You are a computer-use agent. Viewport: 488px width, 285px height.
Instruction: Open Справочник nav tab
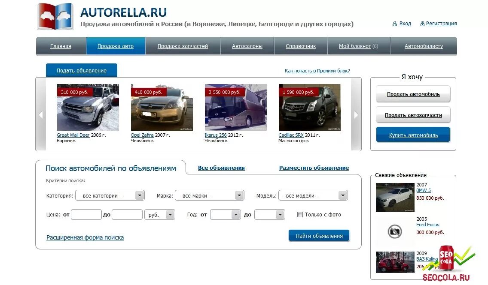click(x=301, y=46)
